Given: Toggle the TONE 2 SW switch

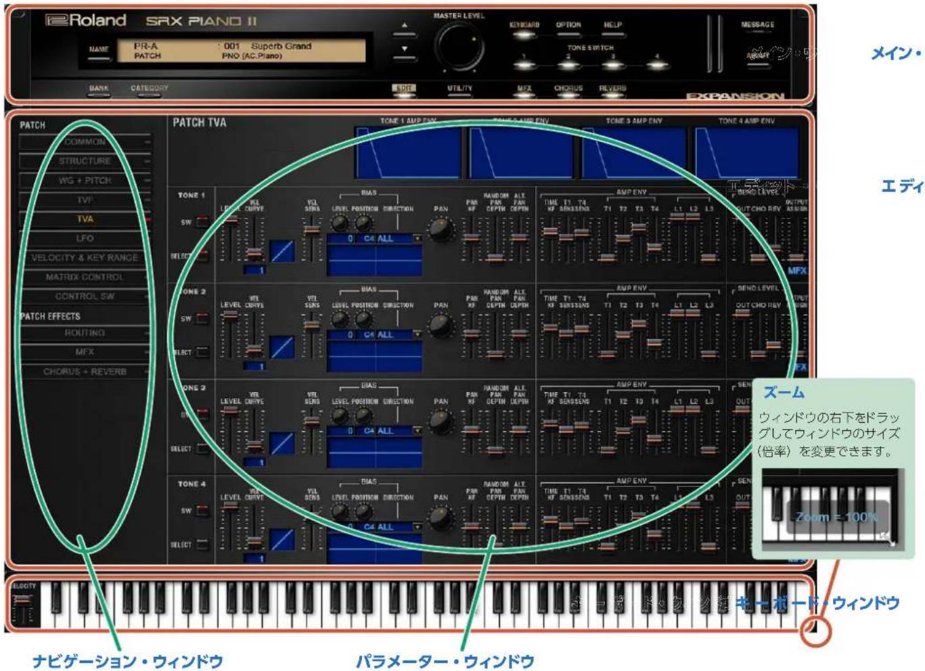Looking at the screenshot, I should point(202,319).
